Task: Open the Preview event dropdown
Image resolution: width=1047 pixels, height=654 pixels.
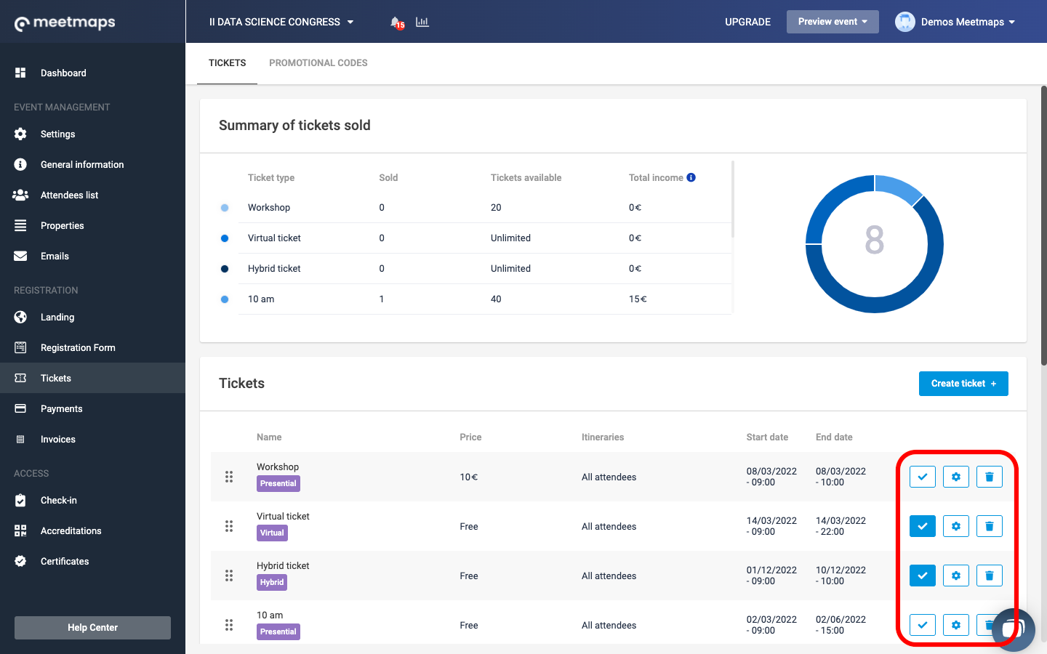Action: point(832,22)
